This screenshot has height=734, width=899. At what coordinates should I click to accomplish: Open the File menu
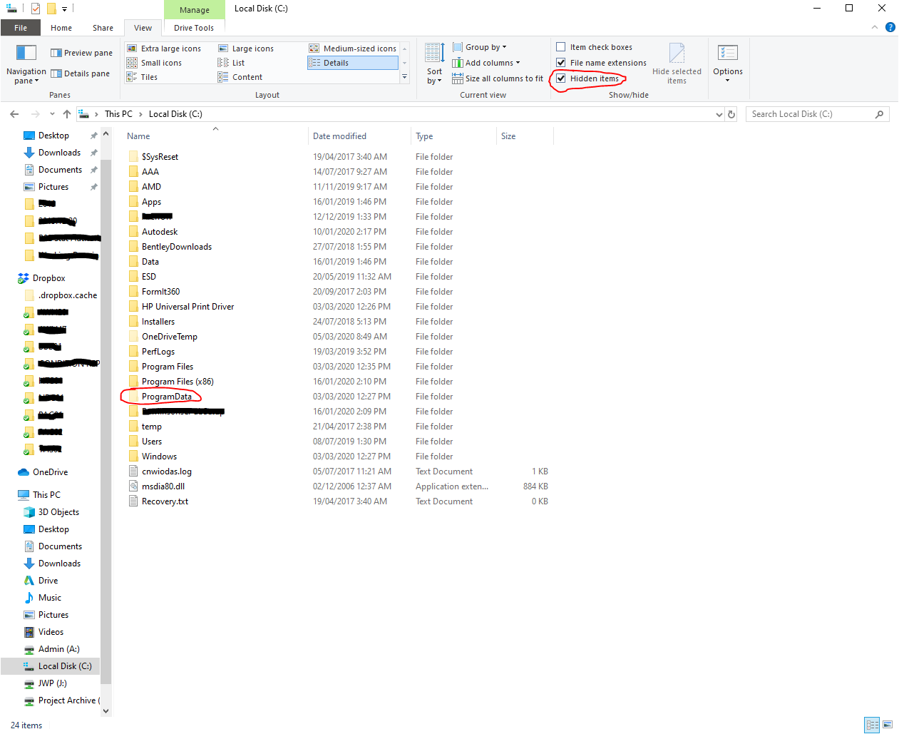(x=21, y=28)
